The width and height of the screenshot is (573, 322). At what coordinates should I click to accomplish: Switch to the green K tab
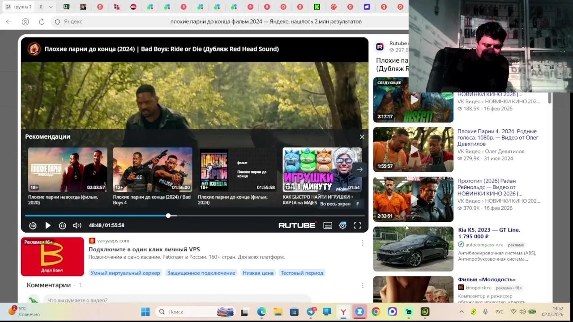[x=317, y=7]
